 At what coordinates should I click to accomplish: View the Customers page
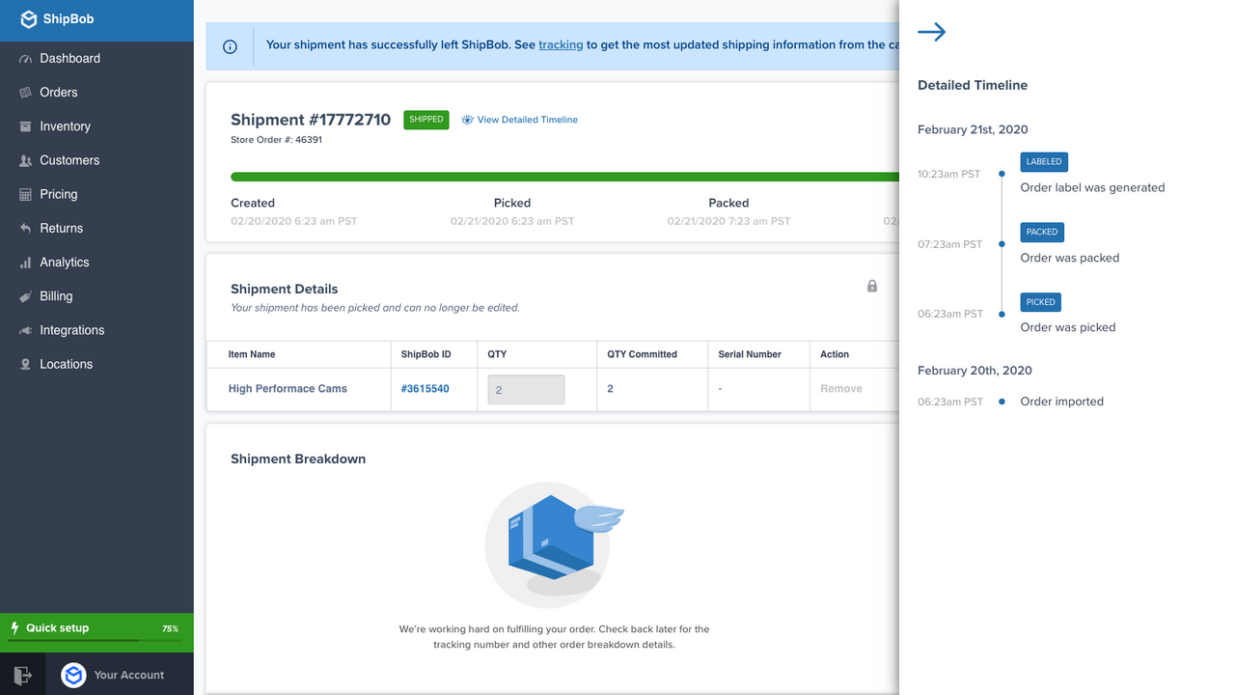69,160
